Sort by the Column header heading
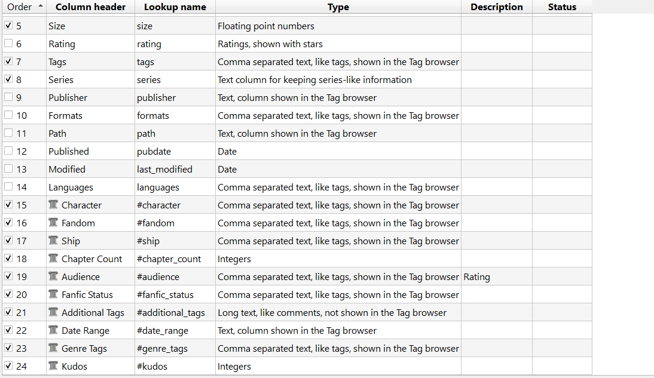Image resolution: width=654 pixels, height=378 pixels. pos(90,7)
